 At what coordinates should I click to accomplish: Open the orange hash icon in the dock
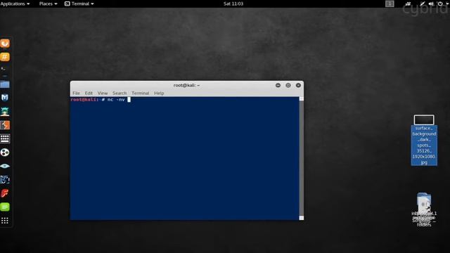click(5, 57)
